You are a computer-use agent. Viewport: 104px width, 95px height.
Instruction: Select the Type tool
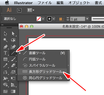[x=5, y=53]
